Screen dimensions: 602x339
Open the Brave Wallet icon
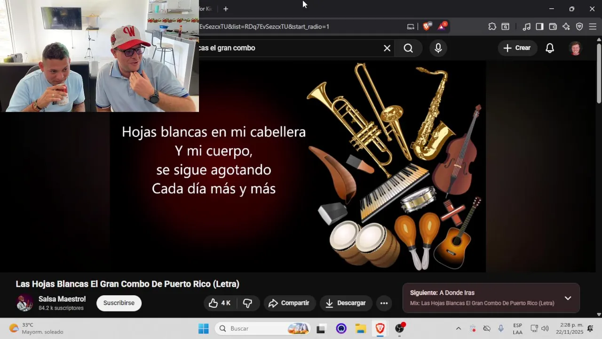[553, 27]
